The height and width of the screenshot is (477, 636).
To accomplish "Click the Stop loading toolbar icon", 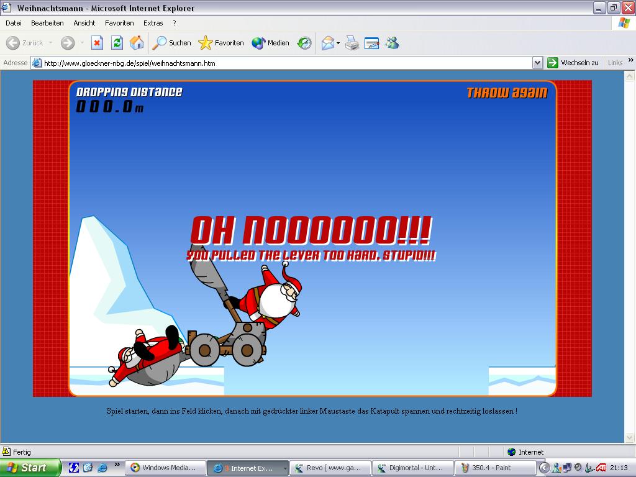I will pos(97,43).
